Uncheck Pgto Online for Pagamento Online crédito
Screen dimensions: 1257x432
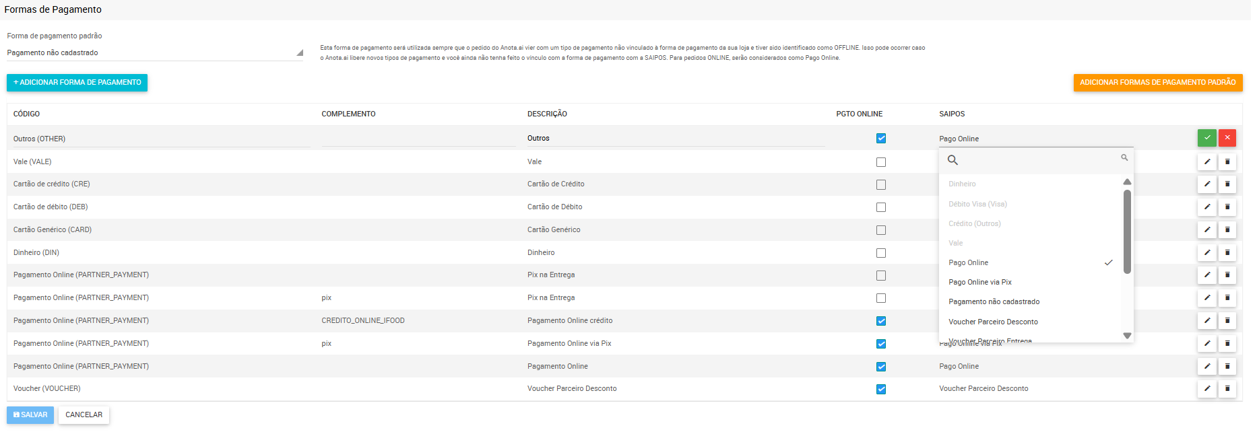(x=880, y=321)
